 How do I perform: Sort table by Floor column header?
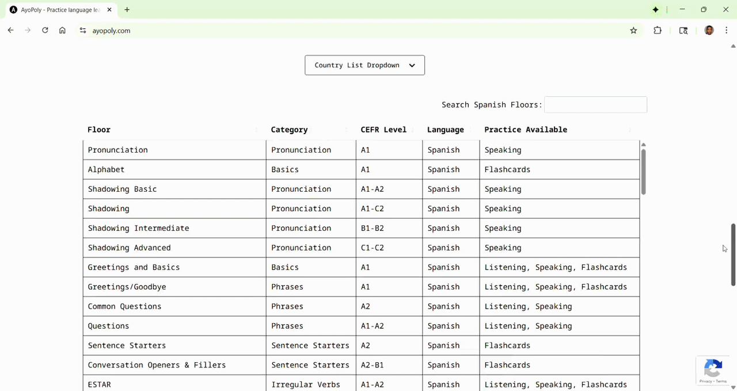(x=99, y=130)
